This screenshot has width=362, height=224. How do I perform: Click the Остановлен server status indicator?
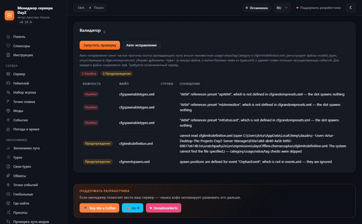pos(257,8)
